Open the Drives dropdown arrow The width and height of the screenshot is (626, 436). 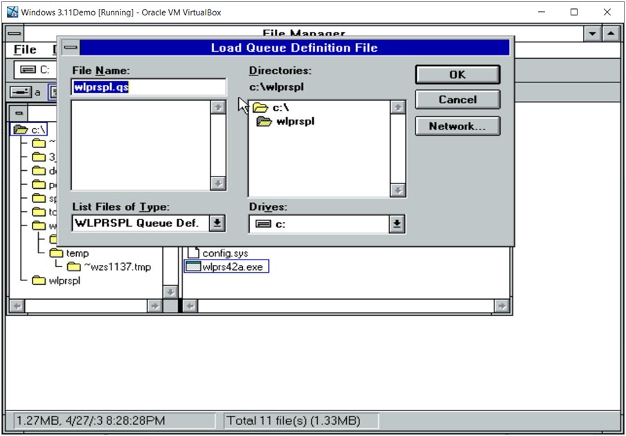coord(397,224)
